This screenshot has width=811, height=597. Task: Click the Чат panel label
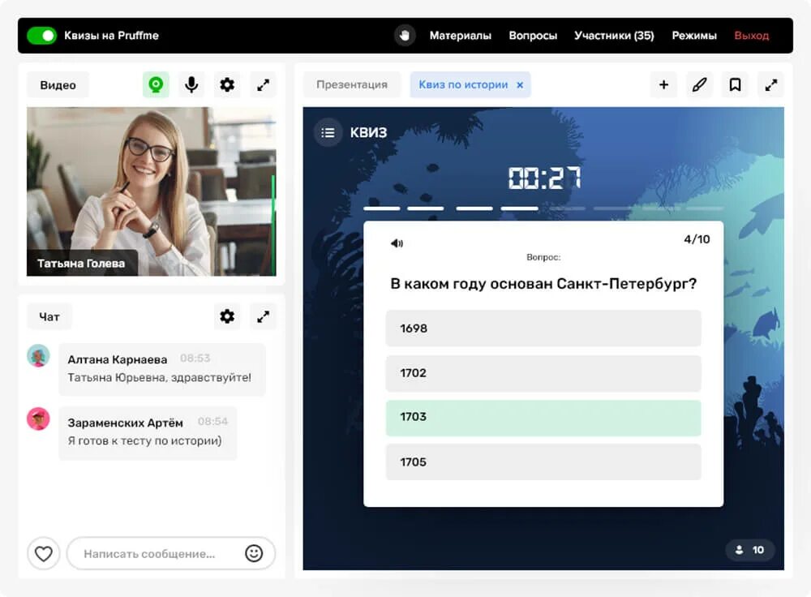[49, 316]
